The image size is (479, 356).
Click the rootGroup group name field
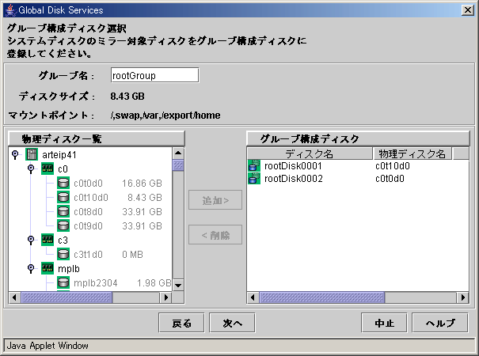click(155, 75)
